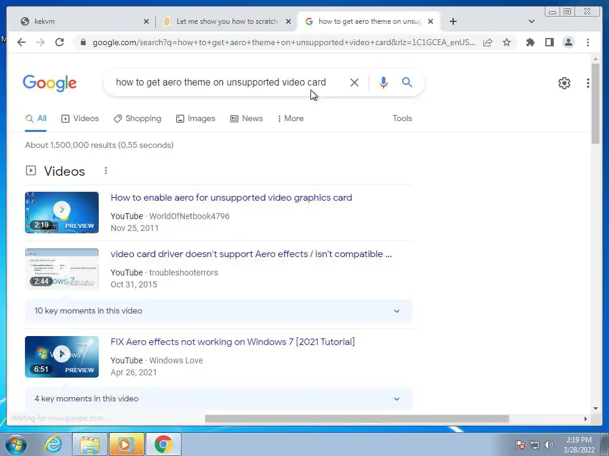Click the Action Center flag tray icon
Image resolution: width=609 pixels, height=456 pixels.
tap(520, 445)
